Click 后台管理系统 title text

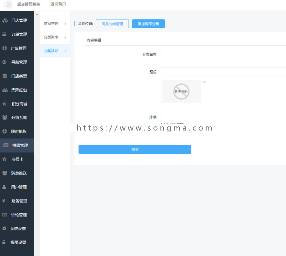click(29, 4)
